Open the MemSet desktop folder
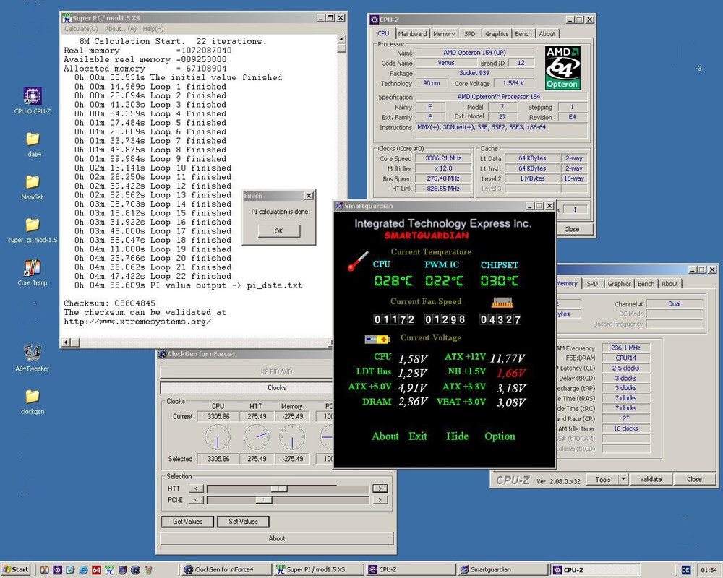 [33, 181]
